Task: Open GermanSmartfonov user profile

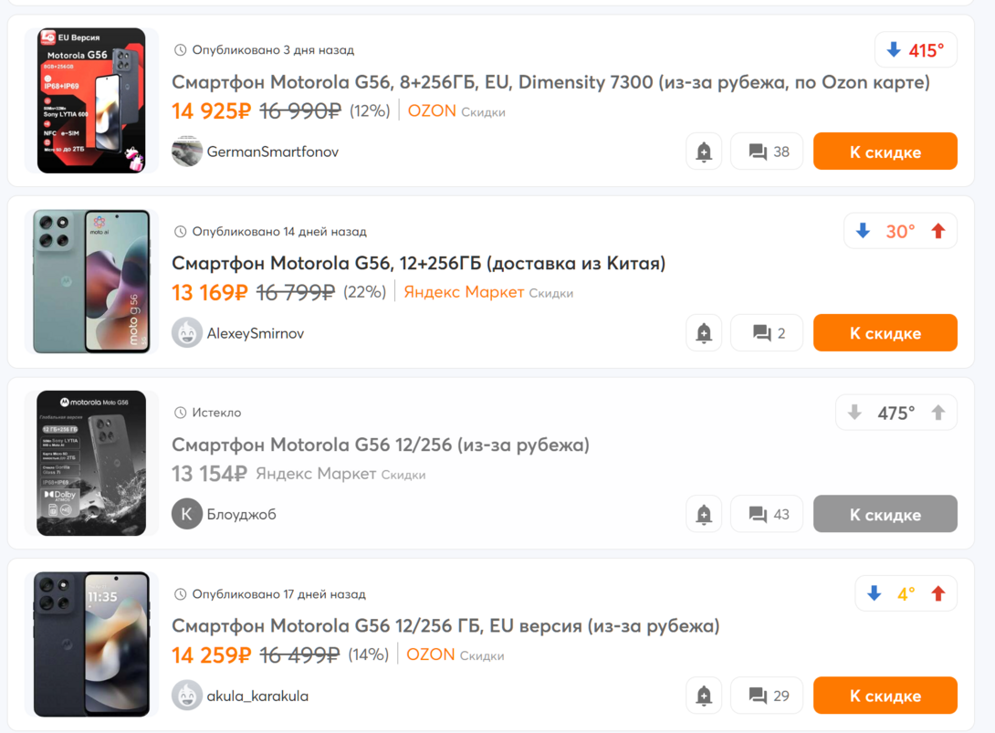Action: click(272, 152)
